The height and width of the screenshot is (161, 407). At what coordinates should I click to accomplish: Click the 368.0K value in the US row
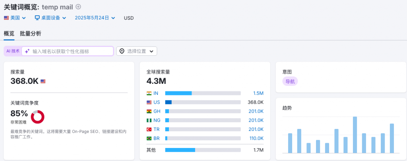(256, 102)
